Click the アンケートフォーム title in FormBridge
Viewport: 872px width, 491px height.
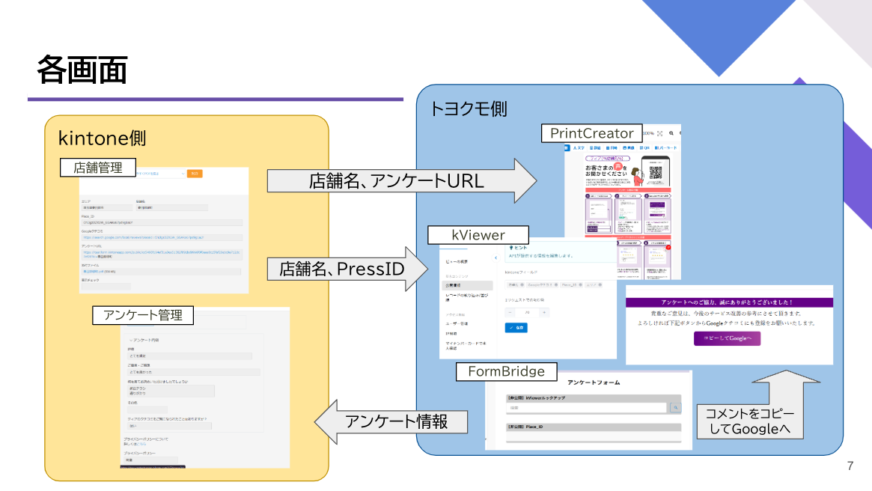point(594,382)
